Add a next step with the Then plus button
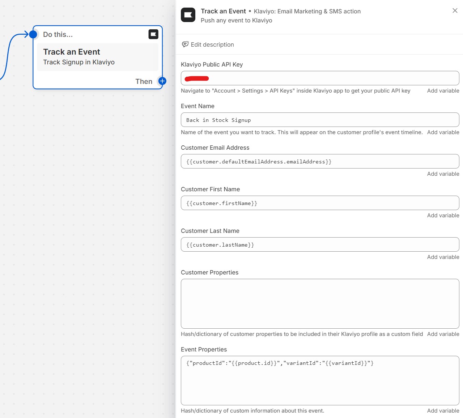463x418 pixels. click(x=162, y=81)
